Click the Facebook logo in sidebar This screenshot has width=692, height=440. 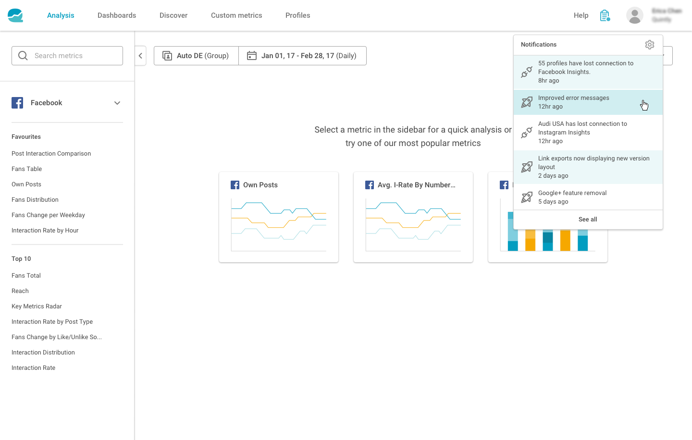pyautogui.click(x=17, y=103)
